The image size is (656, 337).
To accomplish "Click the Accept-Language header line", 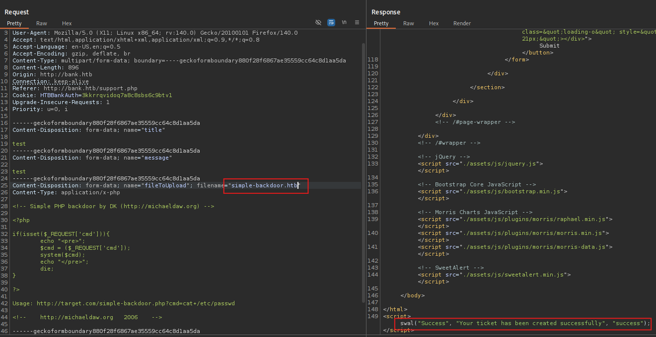I will tap(67, 47).
